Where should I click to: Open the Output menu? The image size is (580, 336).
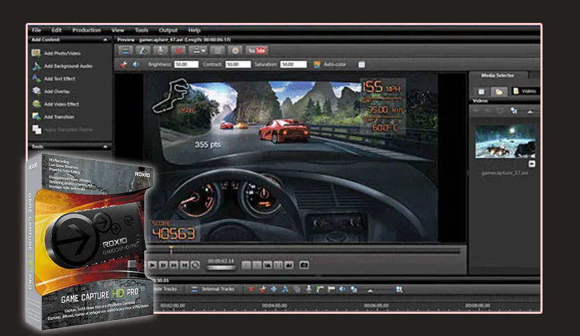coord(169,30)
